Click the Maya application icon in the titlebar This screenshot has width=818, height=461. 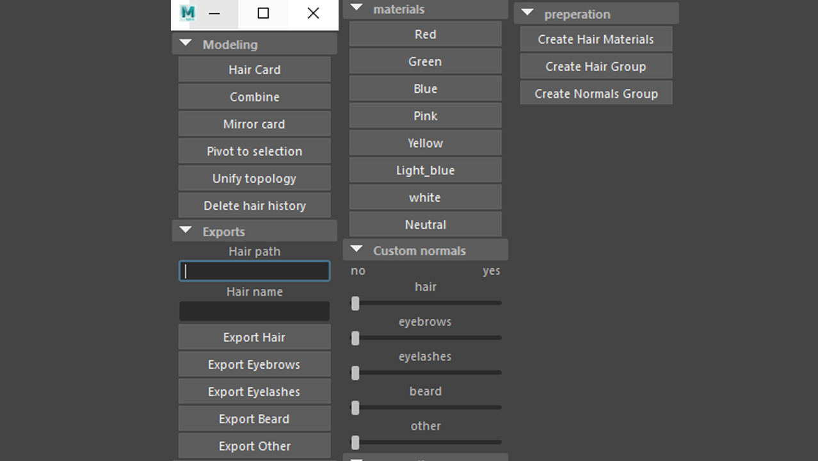tap(186, 13)
